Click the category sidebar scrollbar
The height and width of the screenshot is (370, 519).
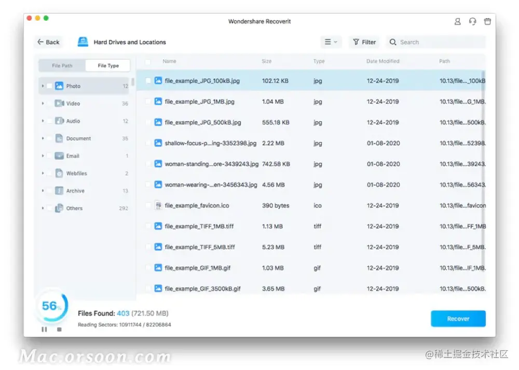pyautogui.click(x=133, y=81)
